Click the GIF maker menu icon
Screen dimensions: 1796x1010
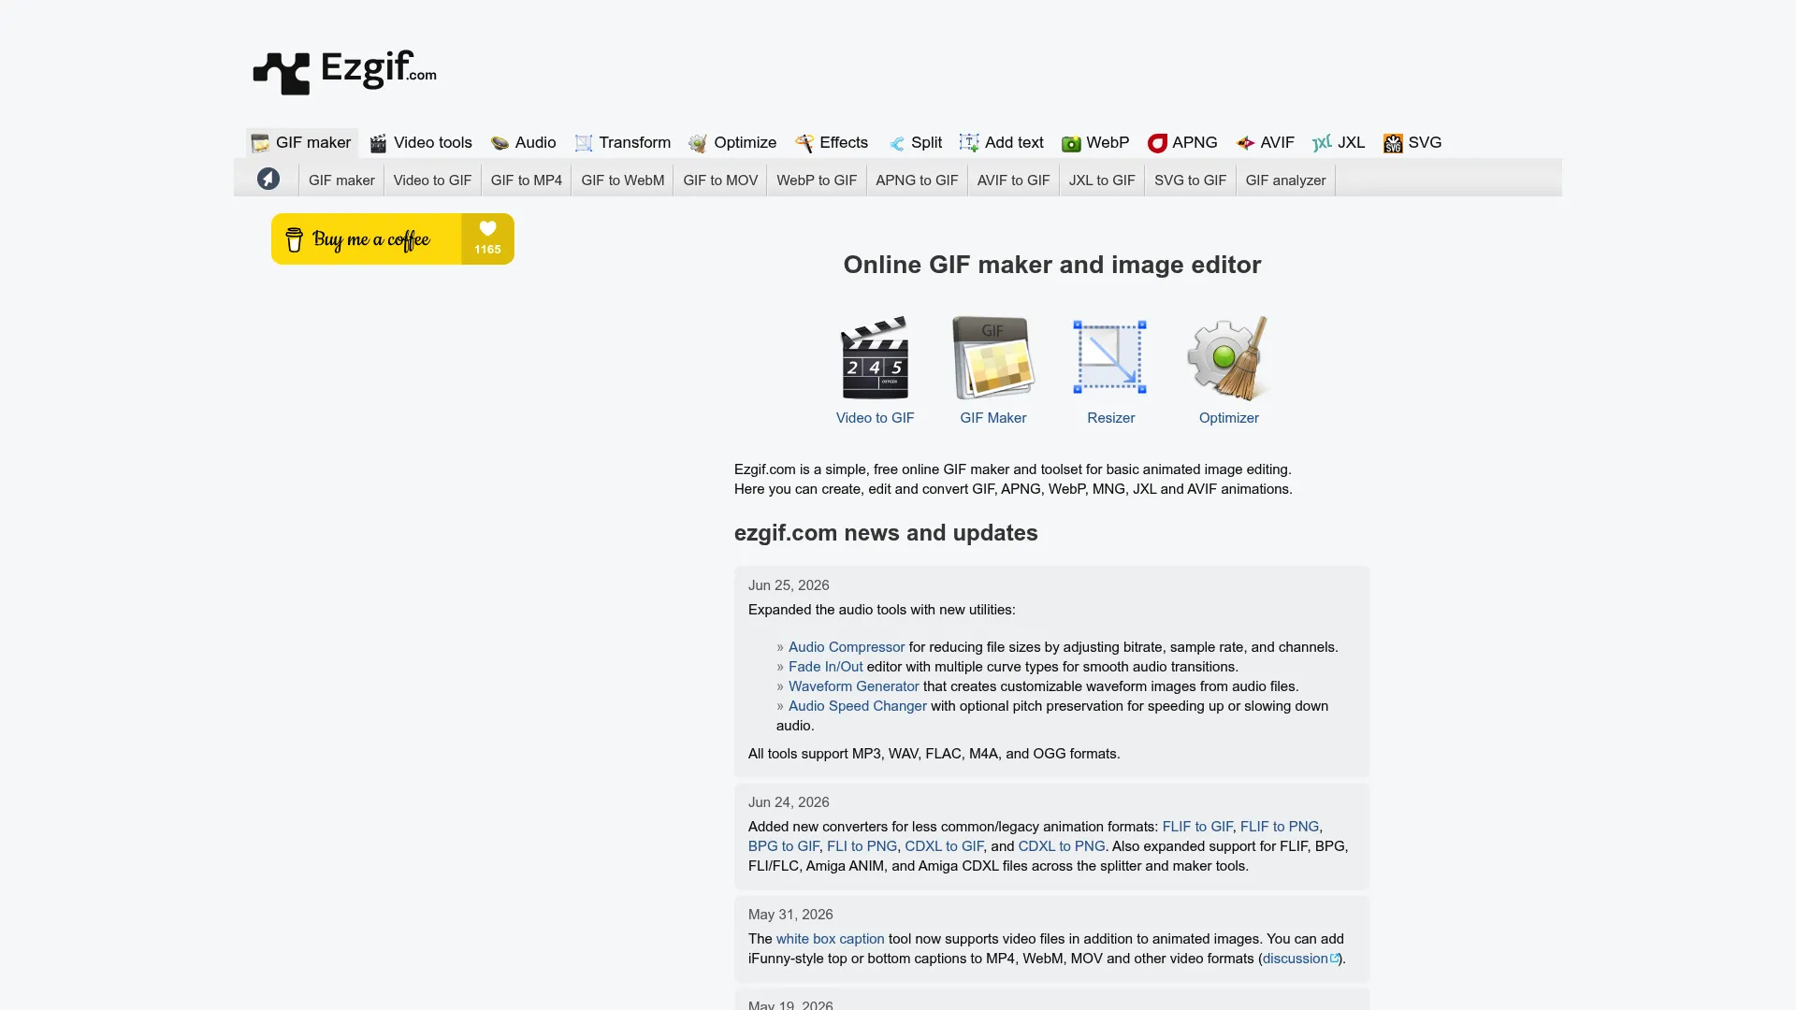260,143
